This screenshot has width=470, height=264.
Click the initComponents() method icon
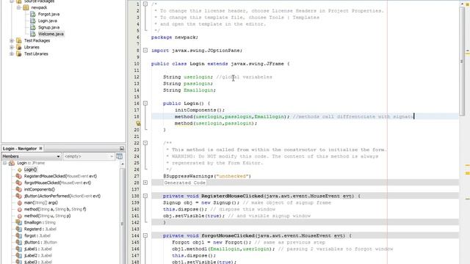(19, 189)
